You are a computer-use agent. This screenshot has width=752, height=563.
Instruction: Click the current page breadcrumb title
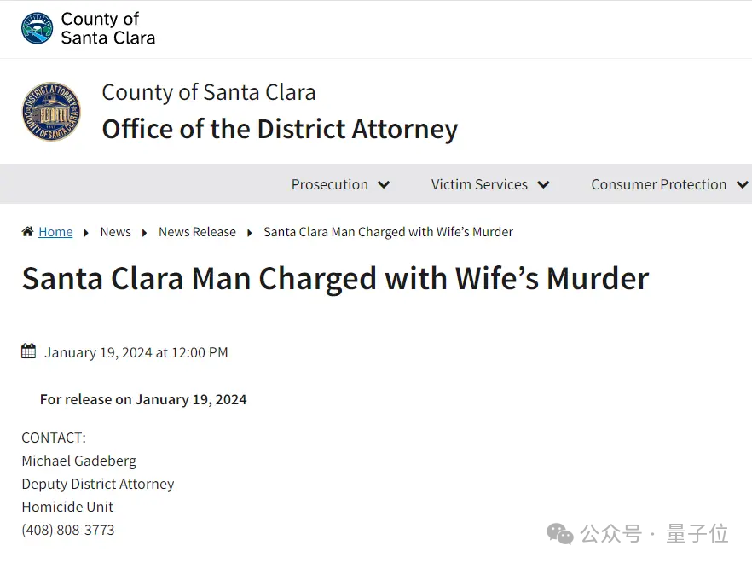(388, 232)
